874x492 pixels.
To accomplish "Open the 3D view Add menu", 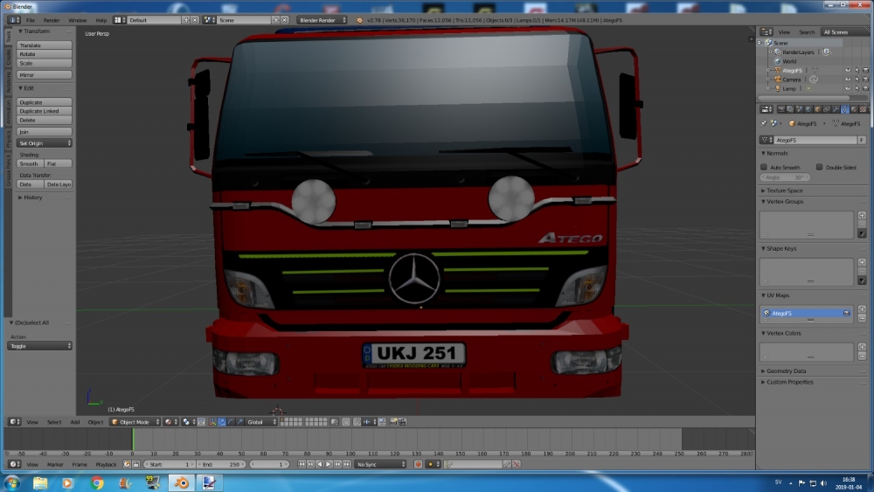I will coord(74,422).
